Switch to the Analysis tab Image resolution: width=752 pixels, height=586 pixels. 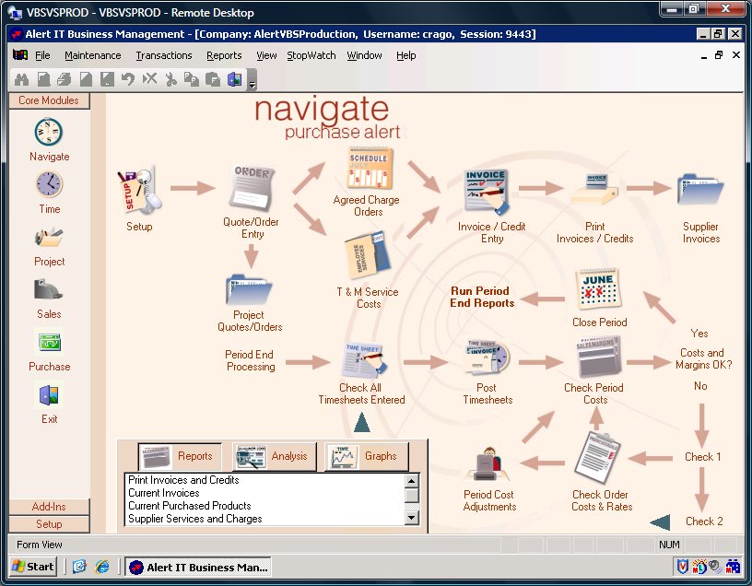[x=274, y=456]
